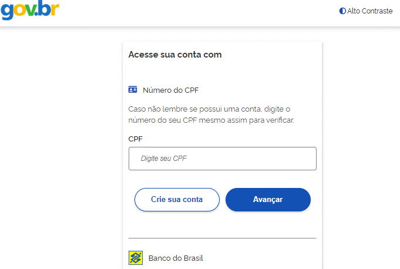This screenshot has width=400, height=269.
Task: Click the letter b in the gov.br logo
Action: pyautogui.click(x=44, y=8)
